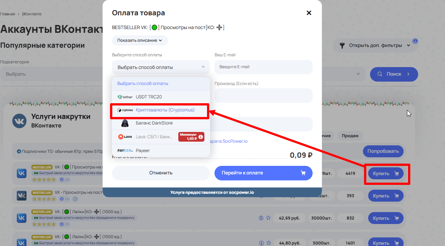Click the Отменить button
This screenshot has width=445, height=246.
click(161, 173)
